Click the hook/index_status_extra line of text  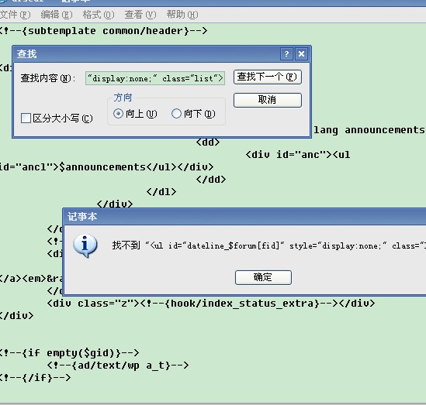point(211,303)
